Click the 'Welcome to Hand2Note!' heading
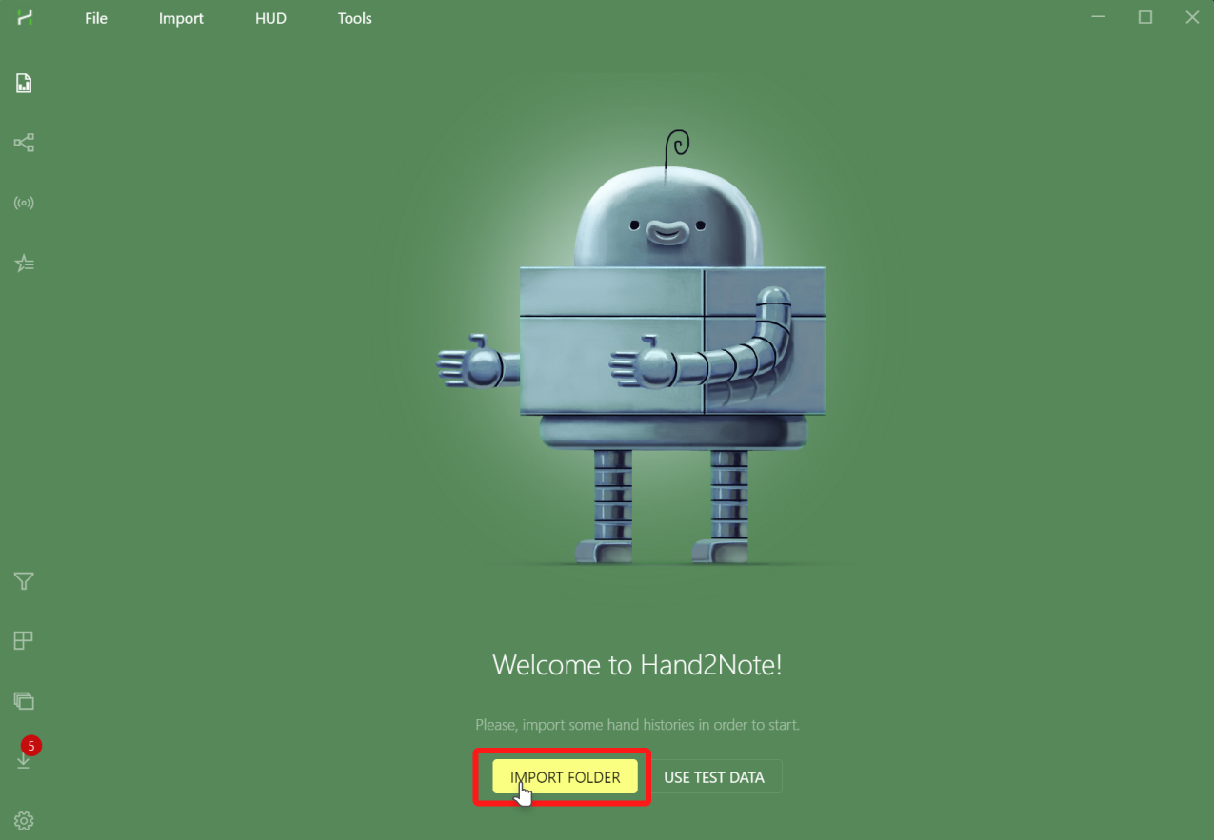Viewport: 1214px width, 840px height. click(x=637, y=664)
